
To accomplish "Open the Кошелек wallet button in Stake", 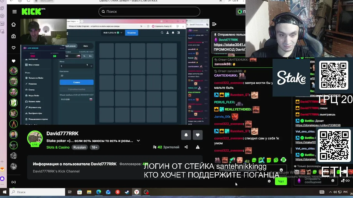I will [x=132, y=33].
